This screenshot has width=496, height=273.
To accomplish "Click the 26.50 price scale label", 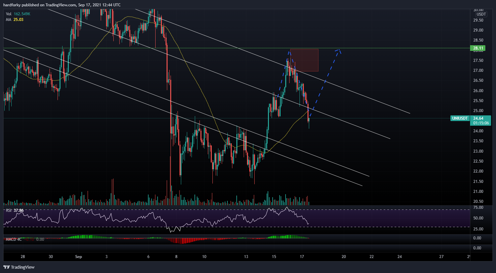I will pyautogui.click(x=478, y=80).
